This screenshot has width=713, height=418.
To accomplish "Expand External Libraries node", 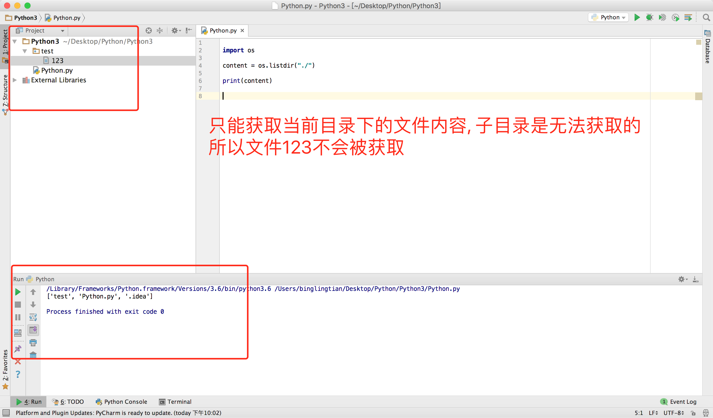I will 15,80.
